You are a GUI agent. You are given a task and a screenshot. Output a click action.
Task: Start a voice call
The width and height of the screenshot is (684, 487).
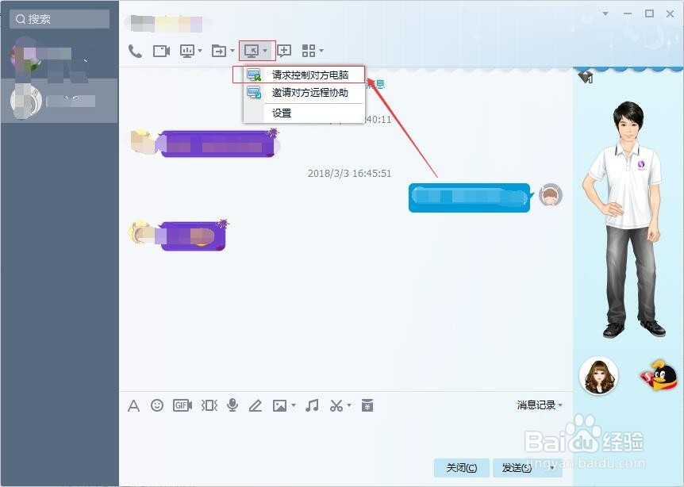pyautogui.click(x=133, y=50)
